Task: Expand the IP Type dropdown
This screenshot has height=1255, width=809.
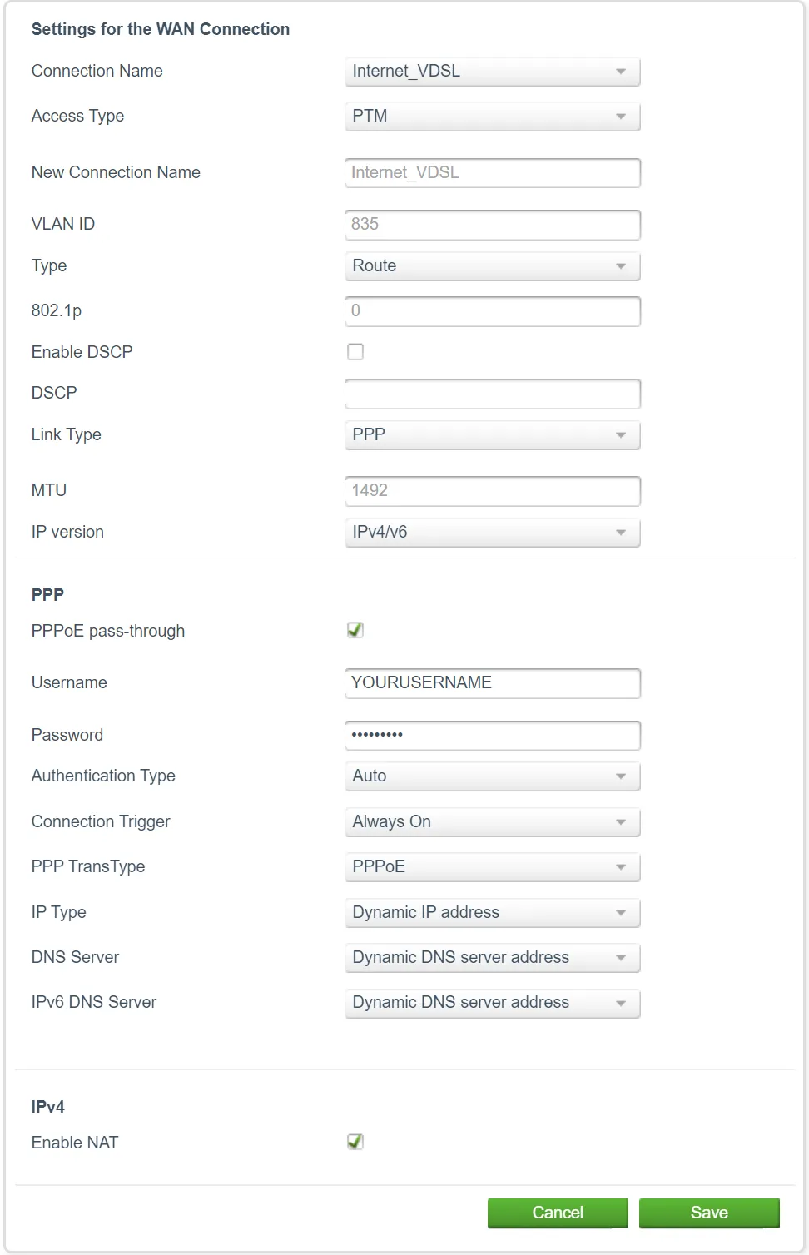Action: coord(492,912)
